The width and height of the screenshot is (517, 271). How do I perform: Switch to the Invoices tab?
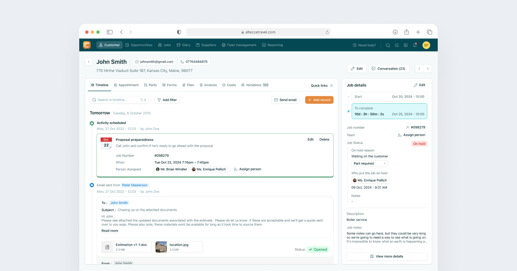tap(208, 85)
